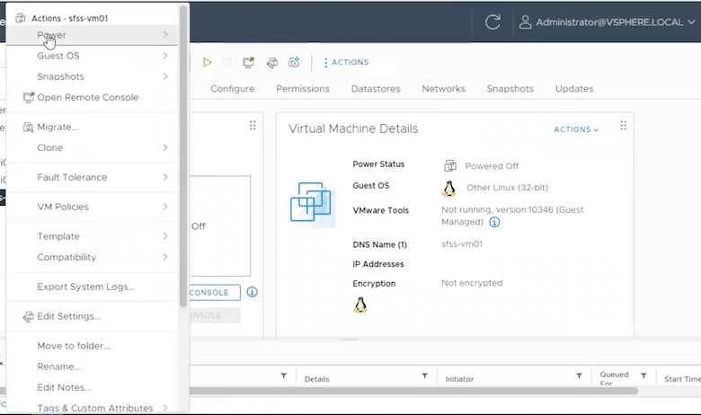This screenshot has width=701, height=415.
Task: Click drag-handle icon on the VM preview card
Action: click(253, 126)
